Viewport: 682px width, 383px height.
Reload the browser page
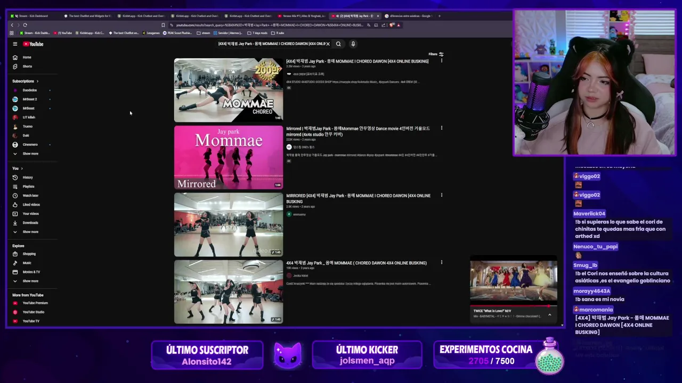coord(25,25)
